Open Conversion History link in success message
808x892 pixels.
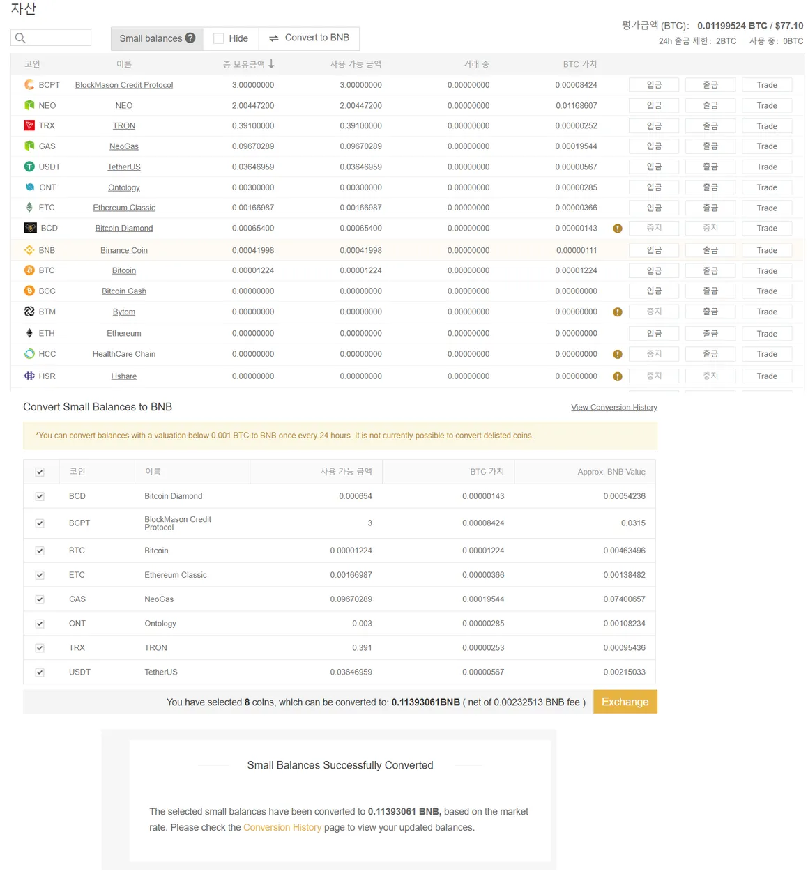(282, 827)
